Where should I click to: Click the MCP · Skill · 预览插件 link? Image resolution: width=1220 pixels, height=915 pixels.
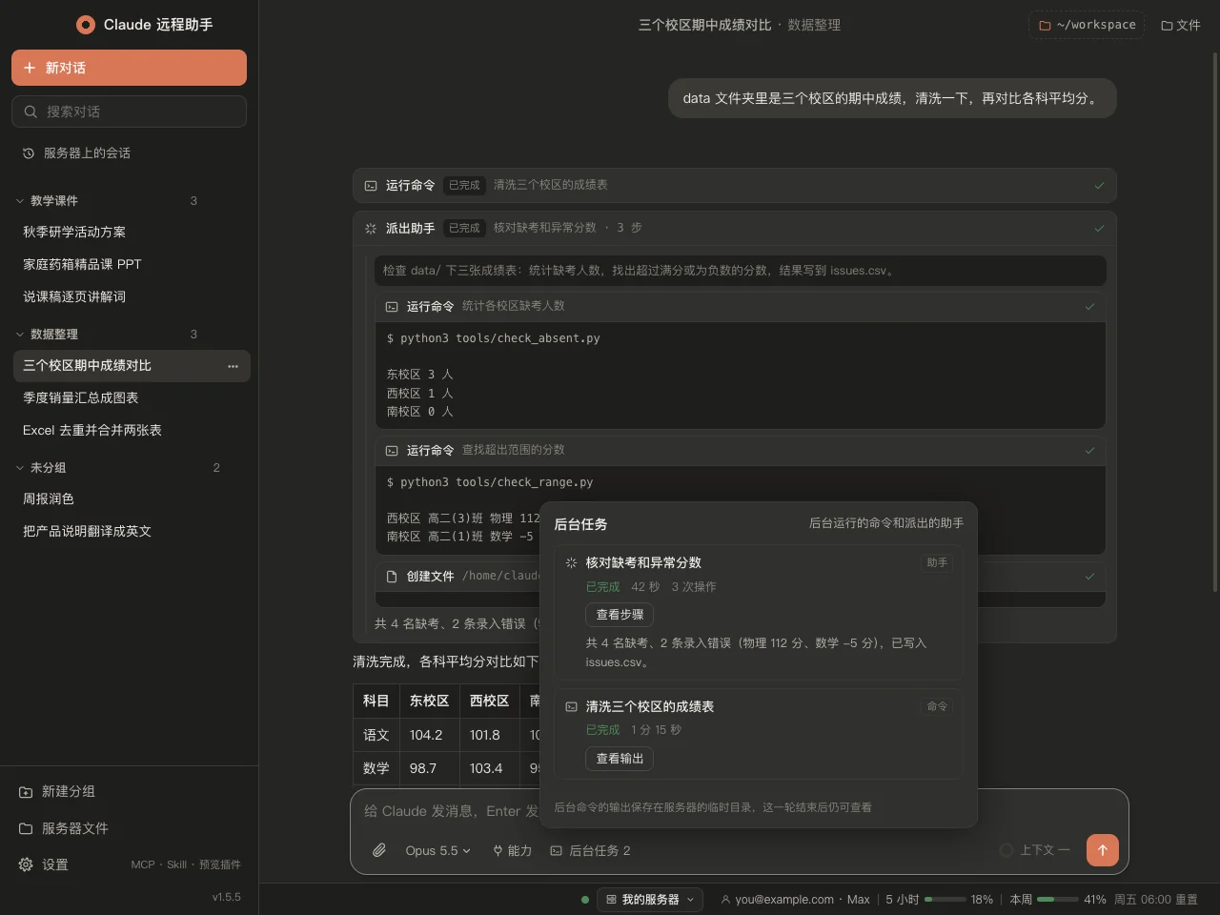[x=186, y=864]
